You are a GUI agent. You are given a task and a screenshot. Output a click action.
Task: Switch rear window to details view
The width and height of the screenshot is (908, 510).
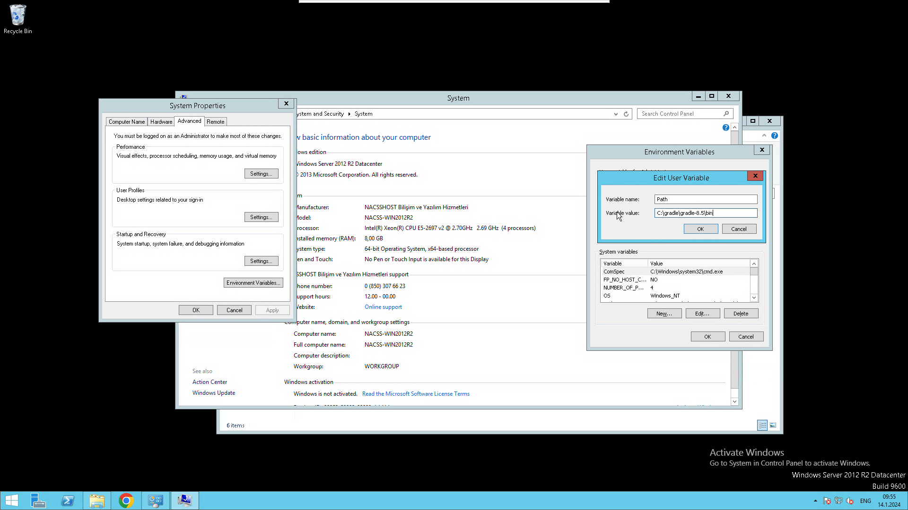click(x=762, y=425)
